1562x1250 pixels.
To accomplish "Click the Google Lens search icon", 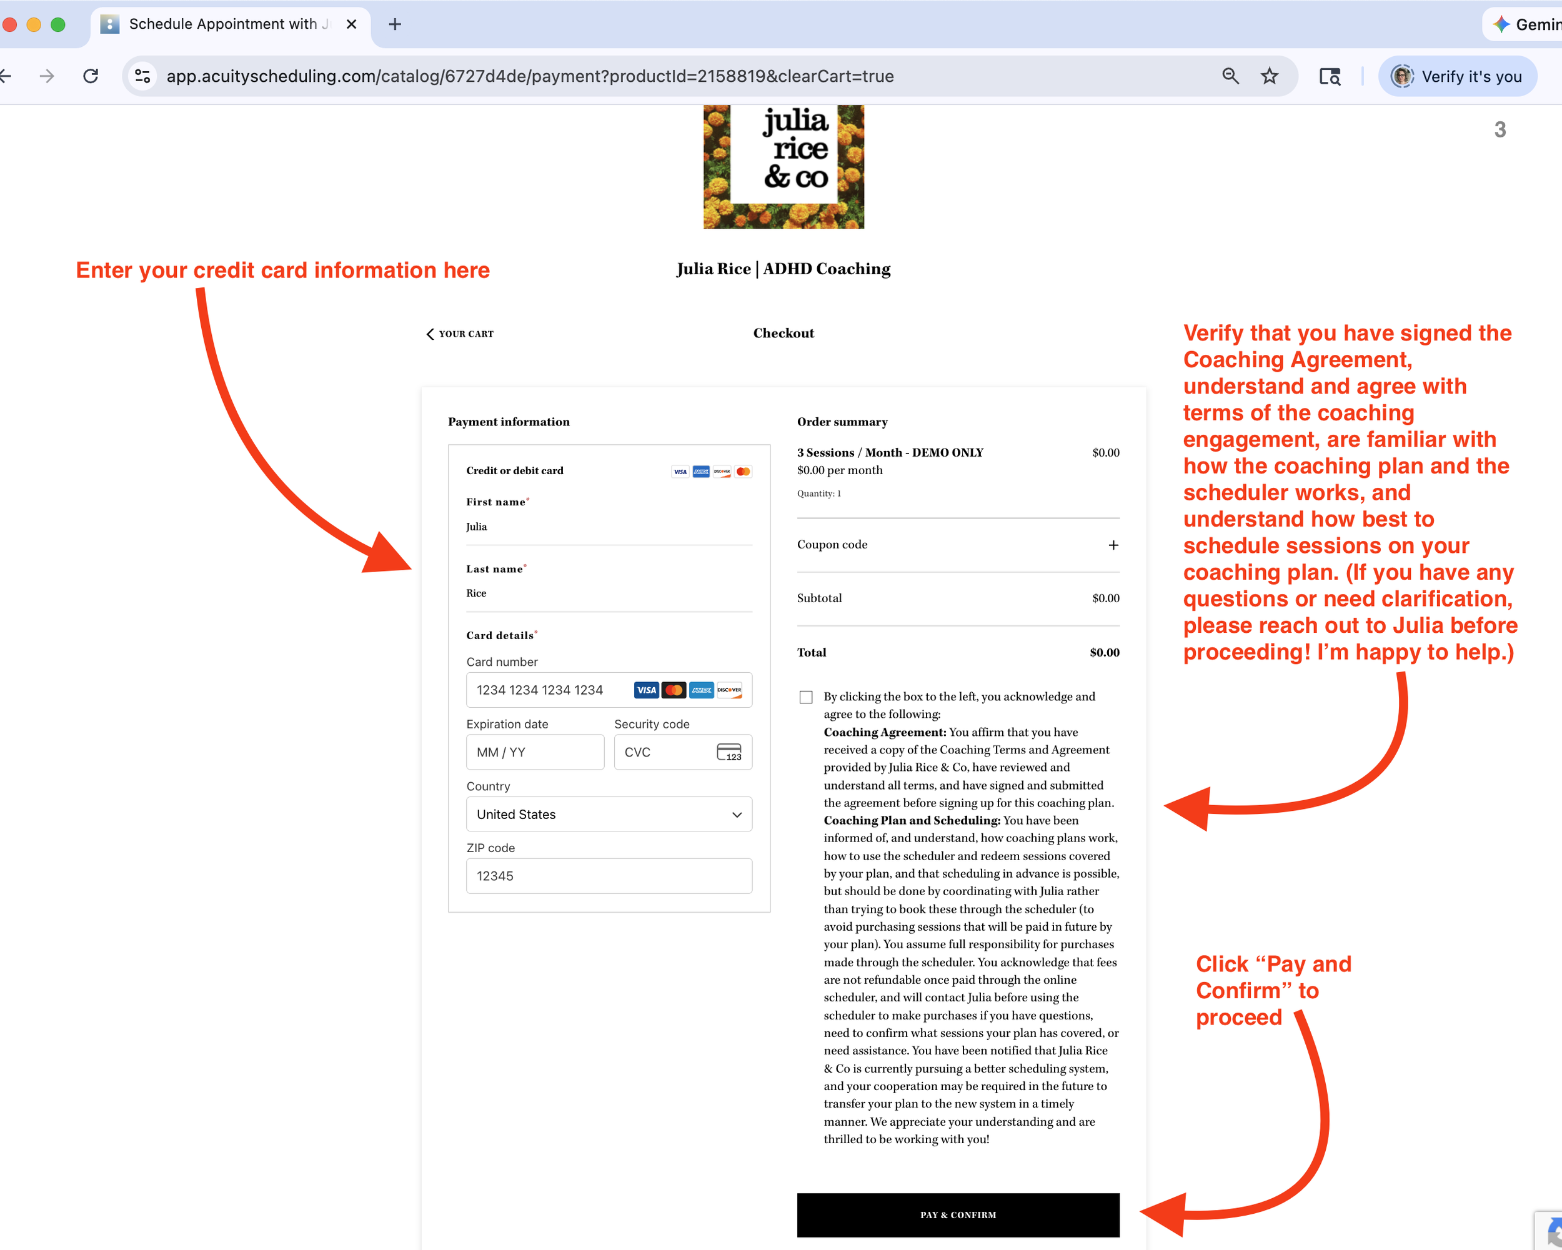I will click(1330, 76).
